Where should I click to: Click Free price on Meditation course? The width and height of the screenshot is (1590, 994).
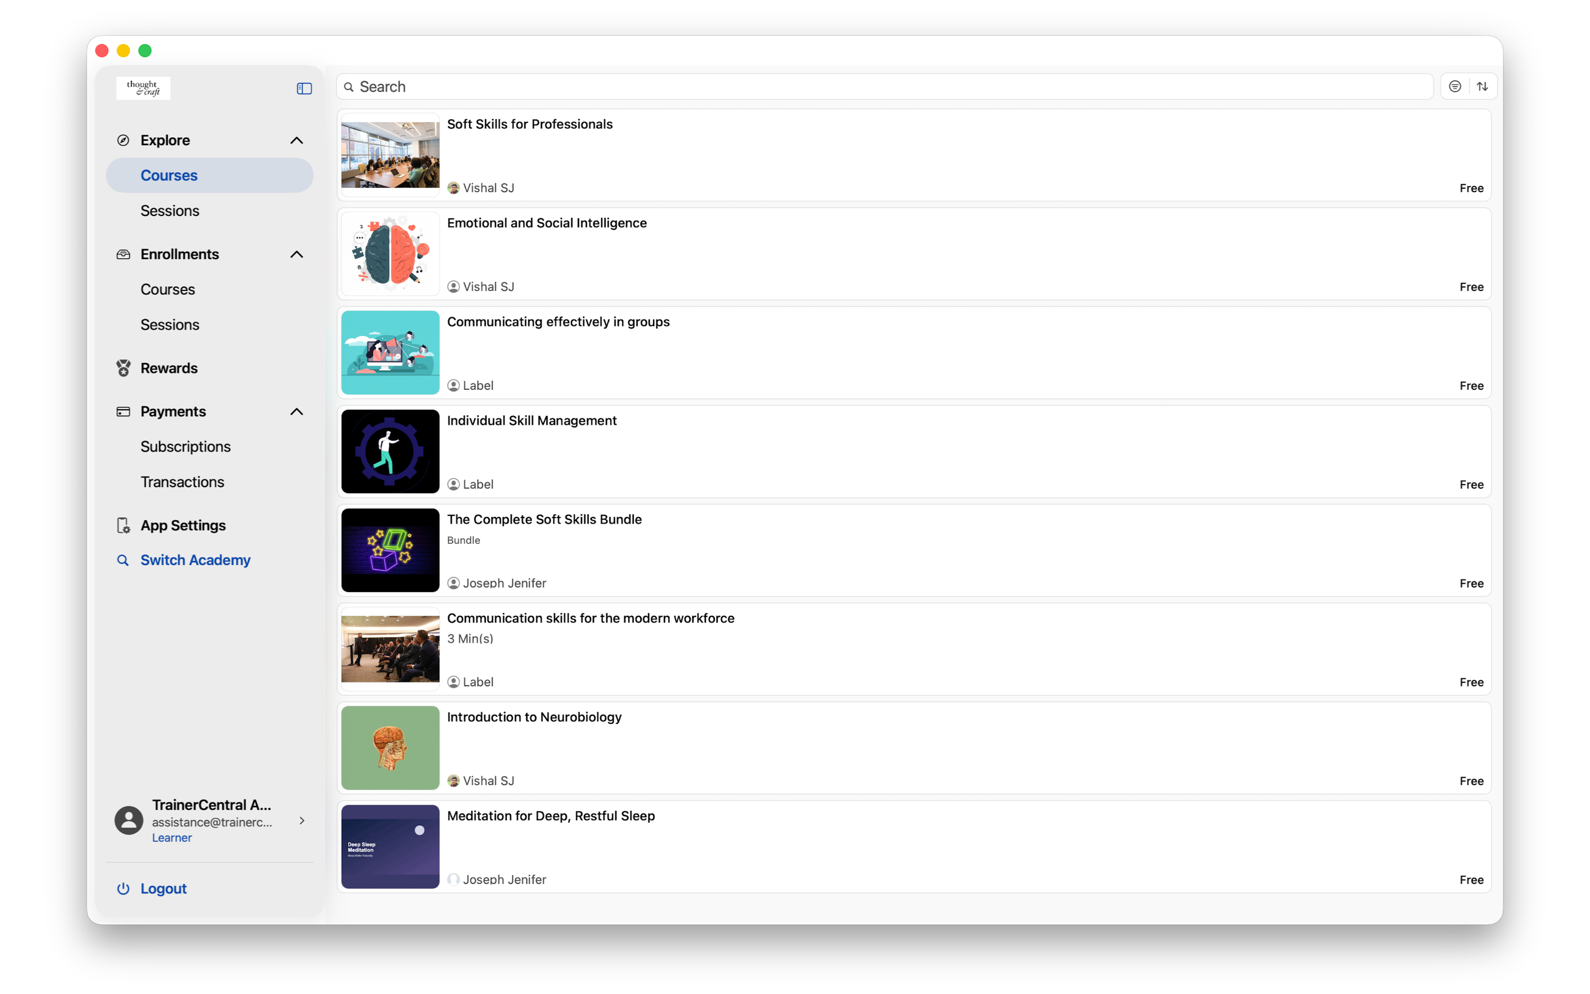(1471, 880)
